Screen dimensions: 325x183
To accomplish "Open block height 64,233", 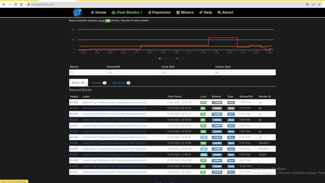I will pos(74,149).
